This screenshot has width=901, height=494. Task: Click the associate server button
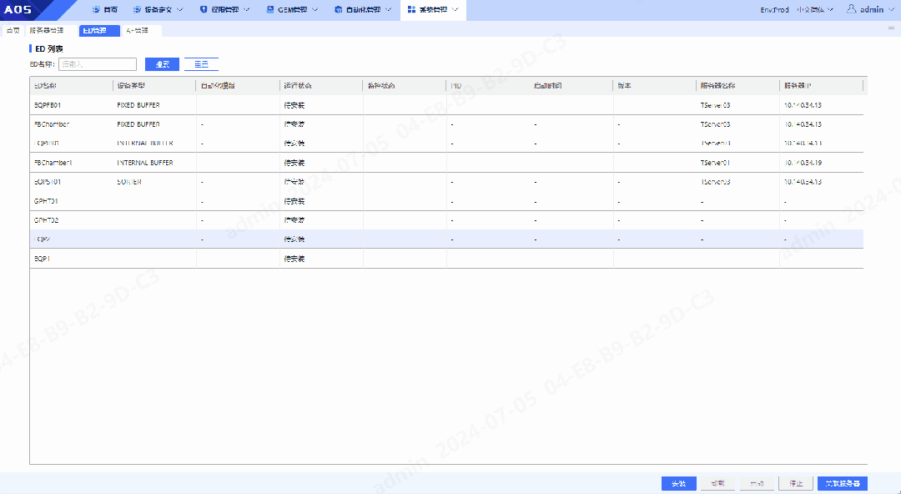tap(843, 483)
